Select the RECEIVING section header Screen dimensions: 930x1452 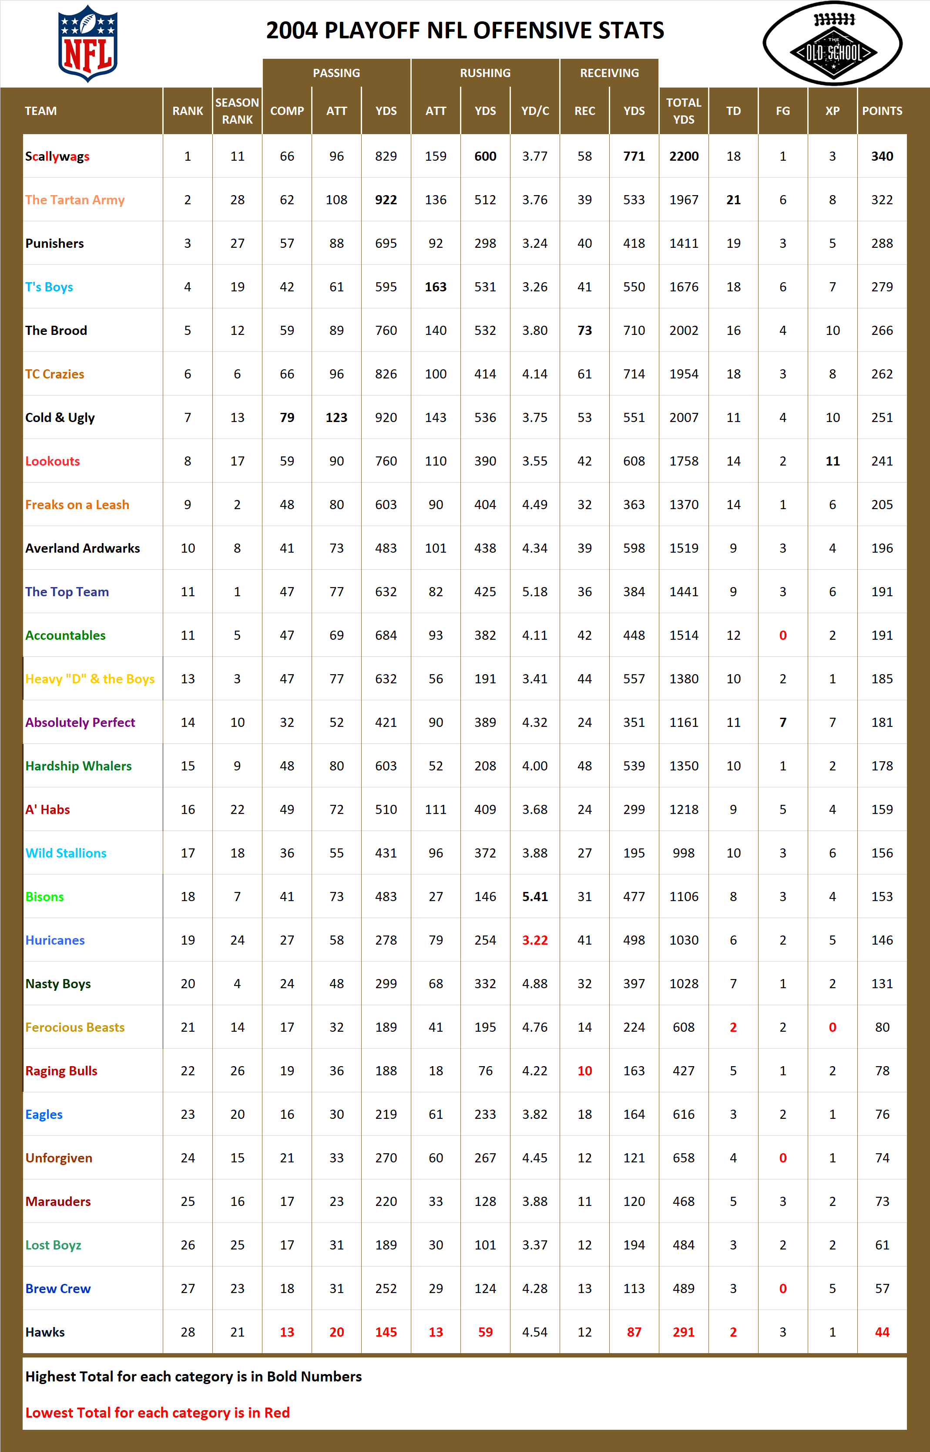click(609, 72)
